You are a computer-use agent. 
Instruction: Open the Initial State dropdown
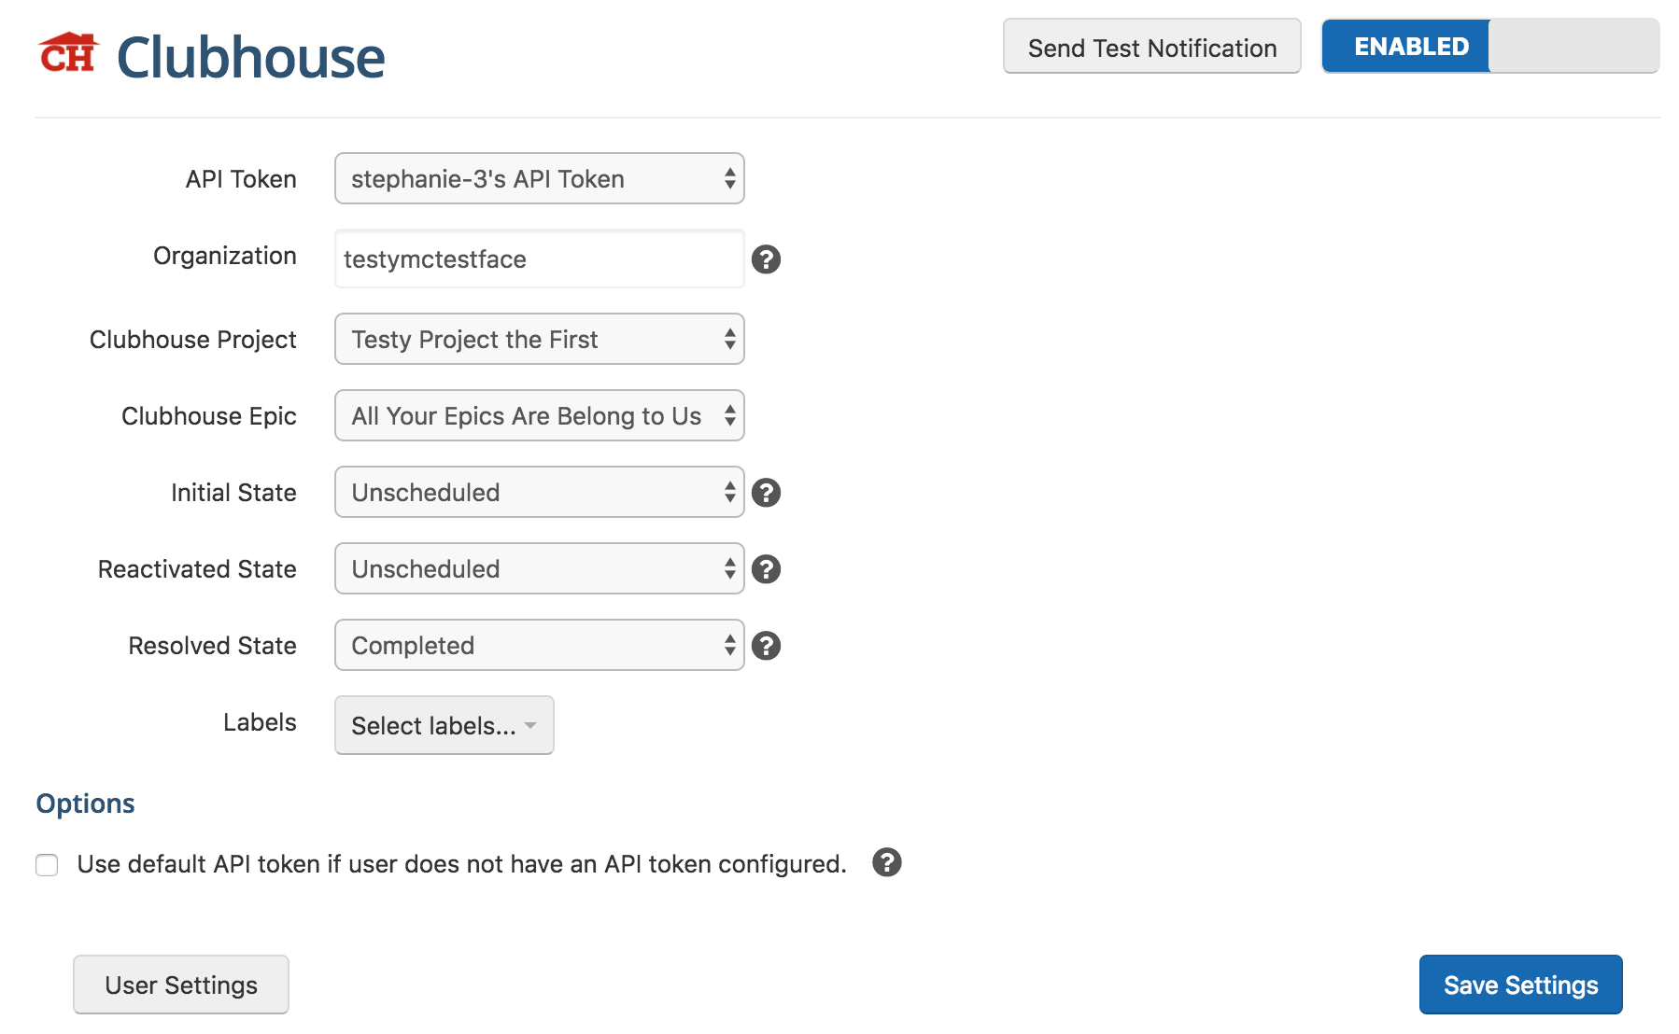(x=540, y=492)
